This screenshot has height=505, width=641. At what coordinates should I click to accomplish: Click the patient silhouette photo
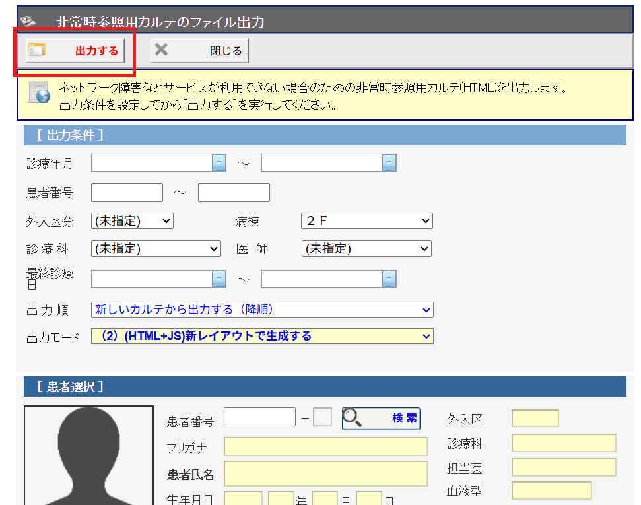(x=88, y=455)
